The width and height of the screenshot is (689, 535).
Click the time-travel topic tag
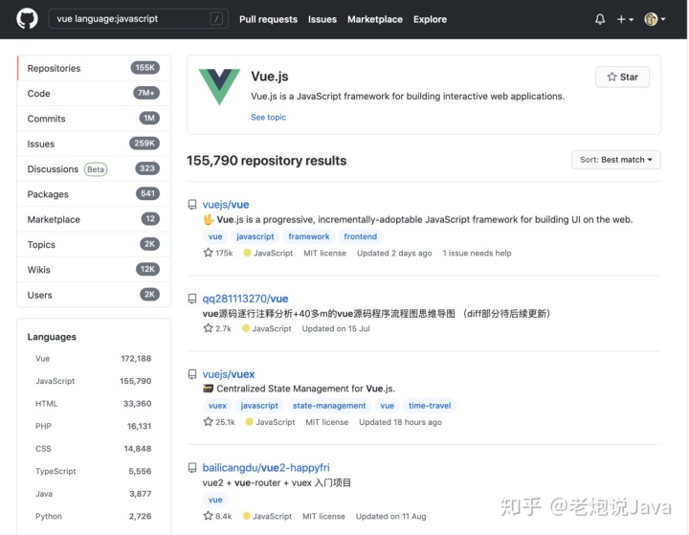430,406
